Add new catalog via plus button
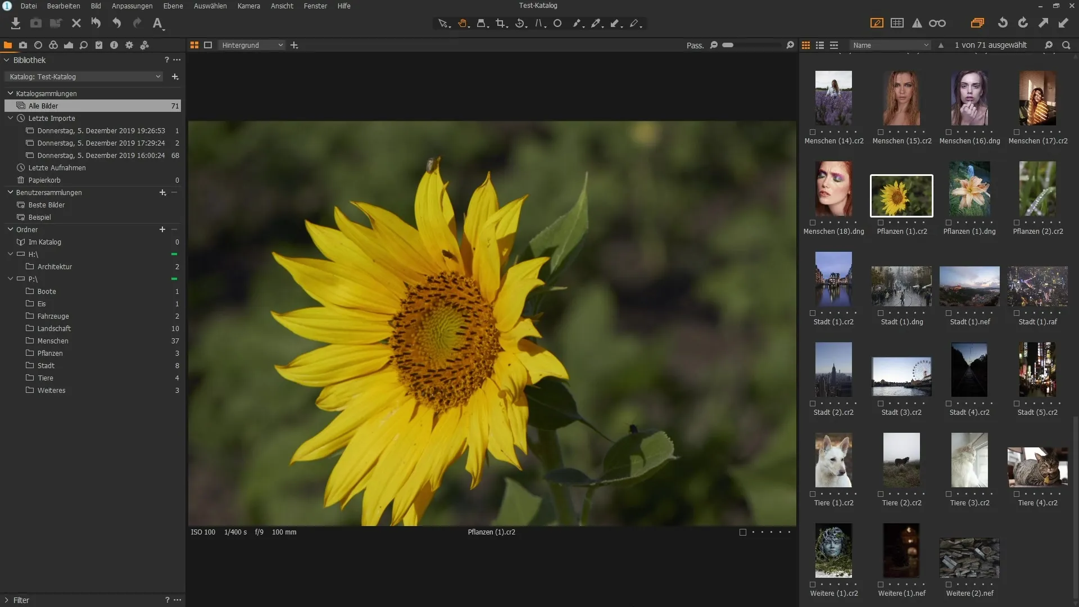 [175, 76]
